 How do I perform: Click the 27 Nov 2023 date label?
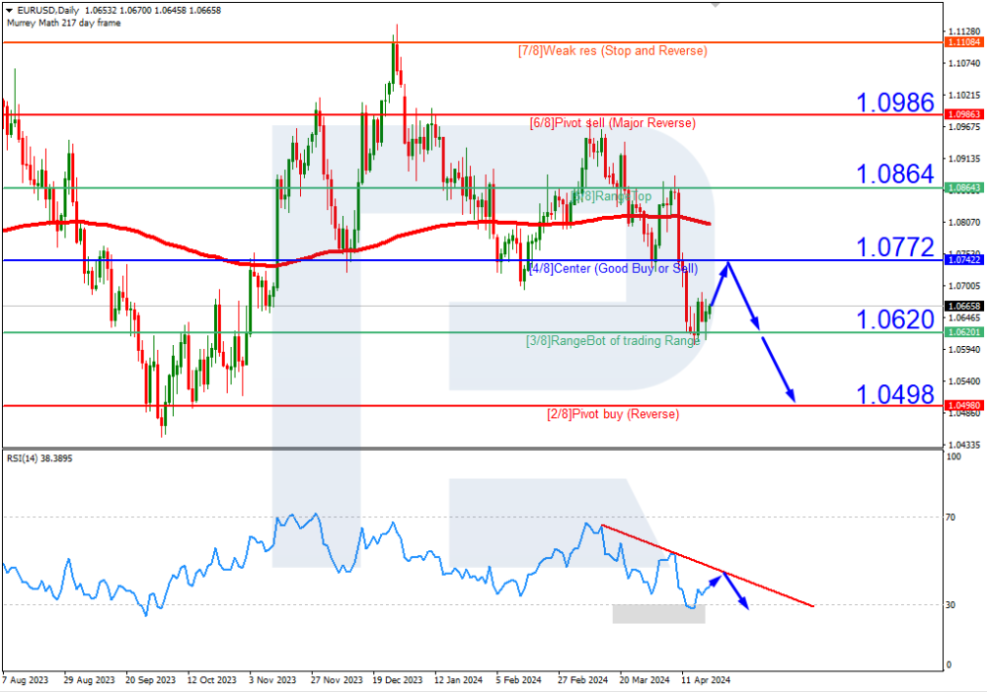pyautogui.click(x=337, y=680)
